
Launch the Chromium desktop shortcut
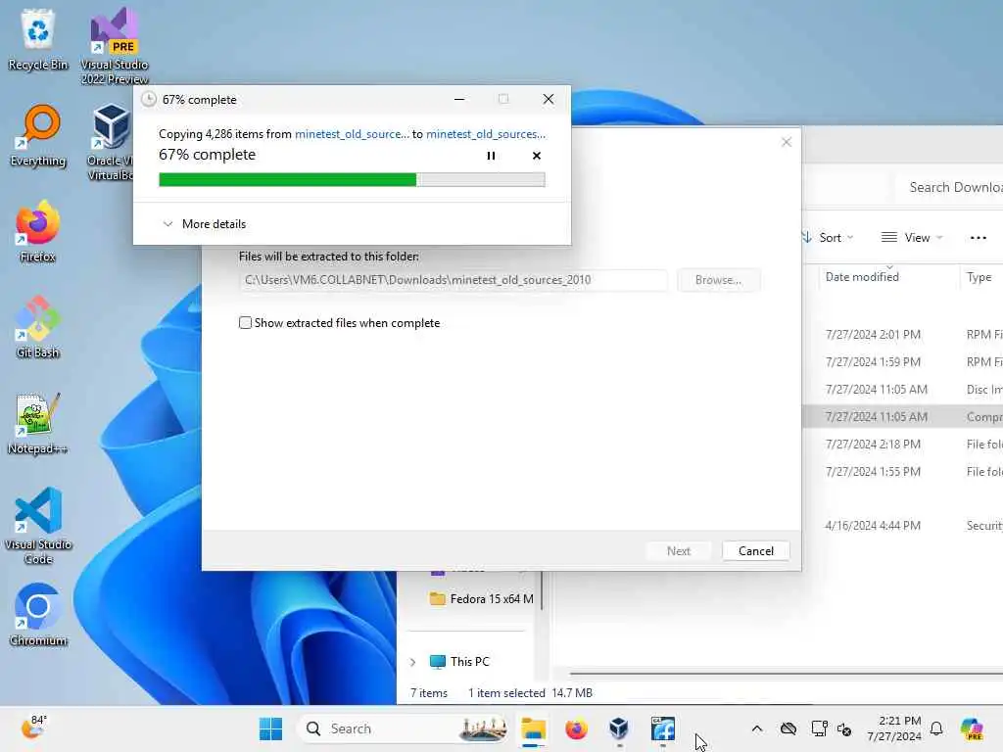click(x=38, y=615)
